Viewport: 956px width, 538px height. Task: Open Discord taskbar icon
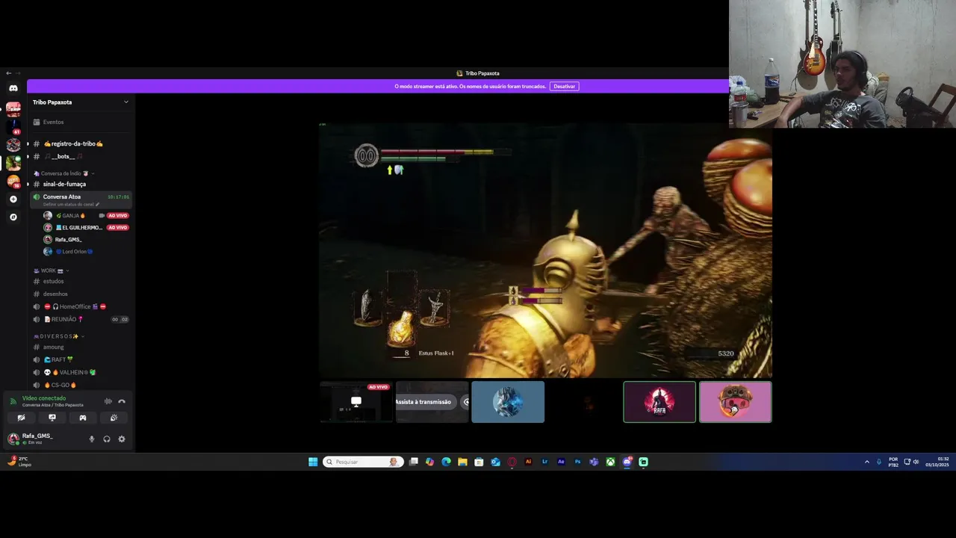pos(627,462)
